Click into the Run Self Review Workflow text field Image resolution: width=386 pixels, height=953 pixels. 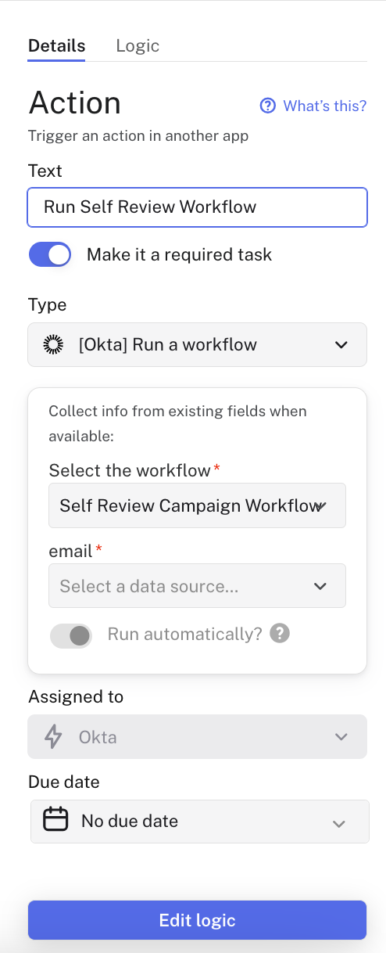coord(197,207)
